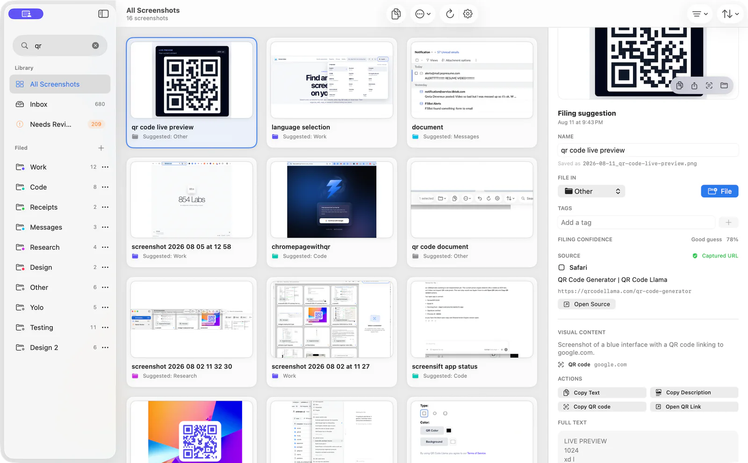Click the Open QR Link button
Screen dimensions: 748x463
pos(694,407)
